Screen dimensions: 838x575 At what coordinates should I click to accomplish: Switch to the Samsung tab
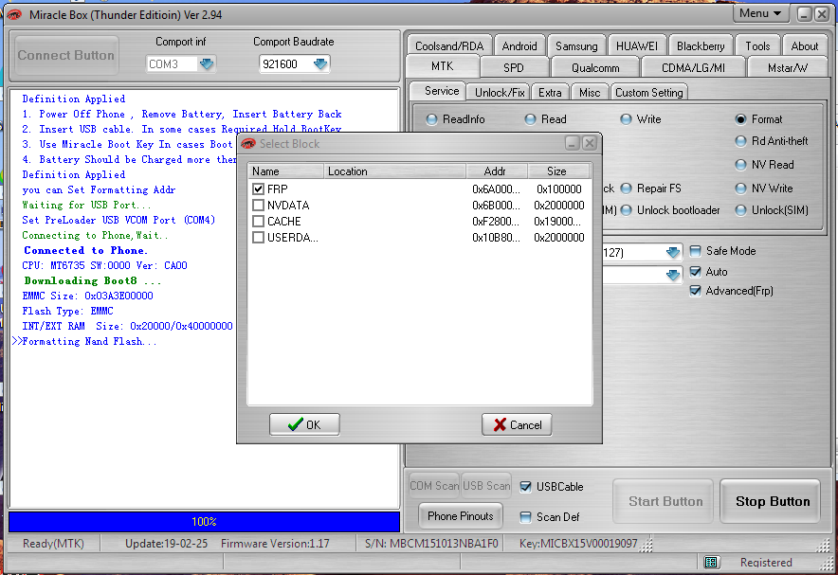[576, 45]
